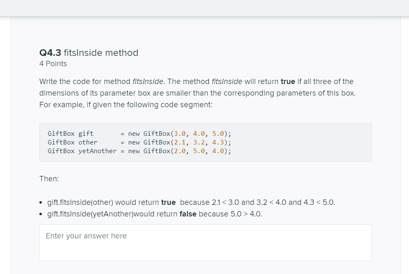
Task: Click the bold 'true' in first bullet
Action: (x=168, y=202)
